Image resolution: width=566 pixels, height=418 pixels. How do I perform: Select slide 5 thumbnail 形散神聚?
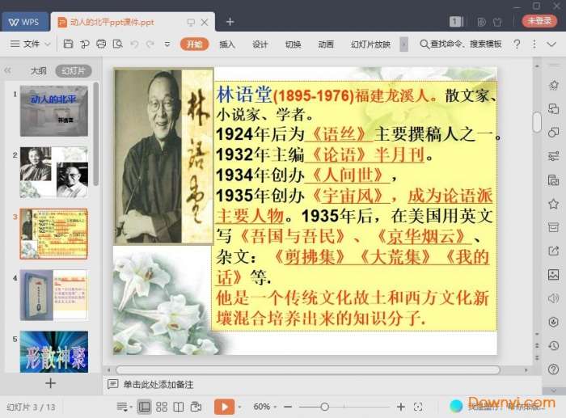[54, 352]
